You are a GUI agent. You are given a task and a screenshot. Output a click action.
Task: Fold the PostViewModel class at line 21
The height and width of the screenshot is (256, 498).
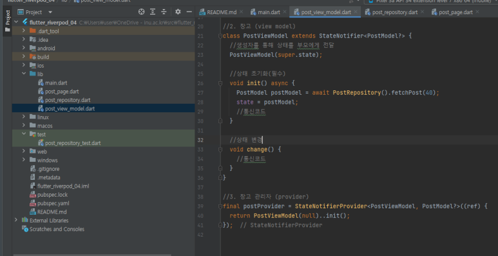tap(220, 36)
